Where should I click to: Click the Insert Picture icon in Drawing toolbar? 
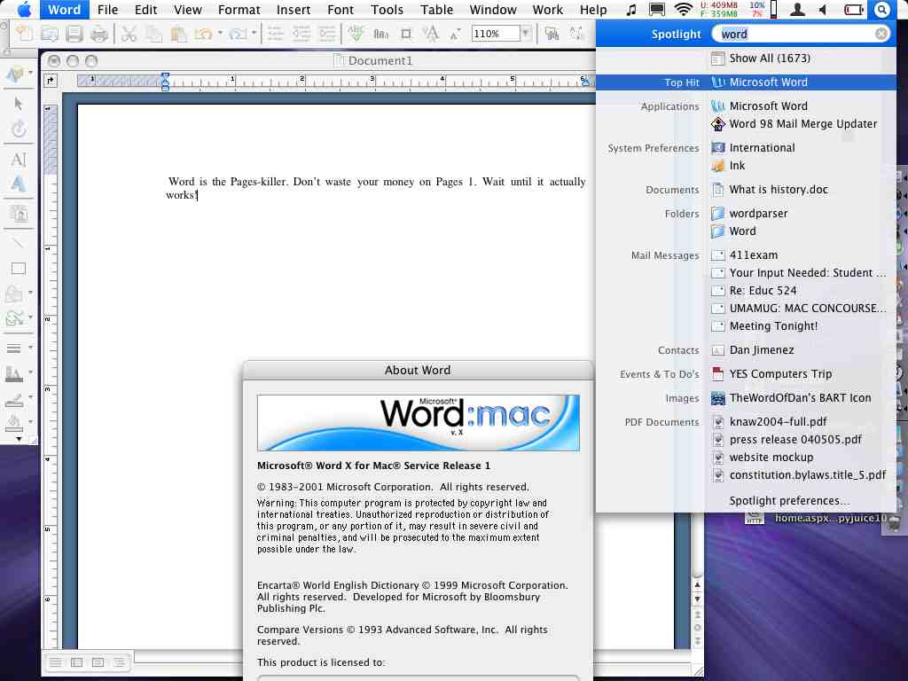point(18,215)
